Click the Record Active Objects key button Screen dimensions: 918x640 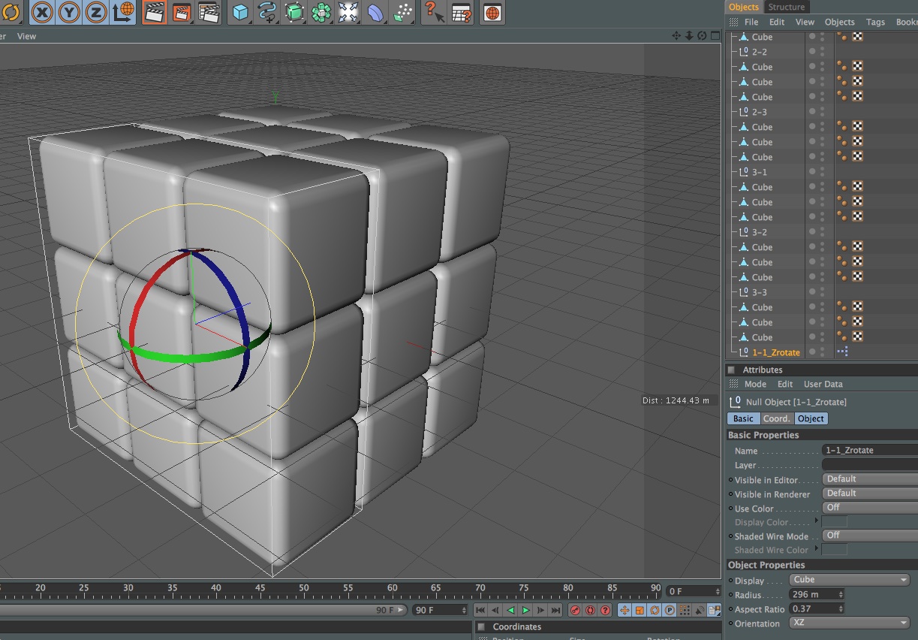tap(575, 610)
